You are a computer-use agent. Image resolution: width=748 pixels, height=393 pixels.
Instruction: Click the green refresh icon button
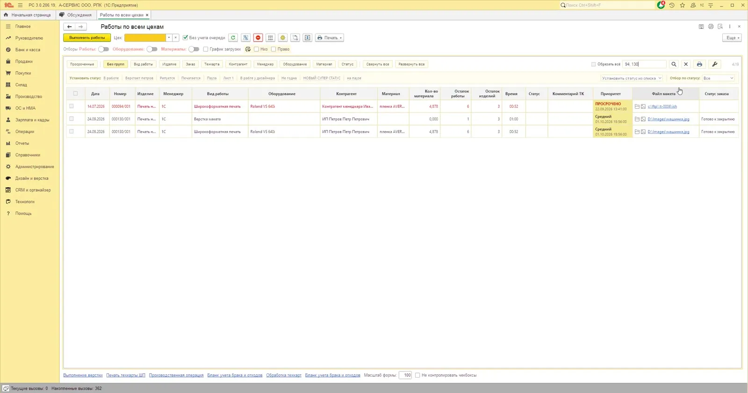(x=233, y=38)
